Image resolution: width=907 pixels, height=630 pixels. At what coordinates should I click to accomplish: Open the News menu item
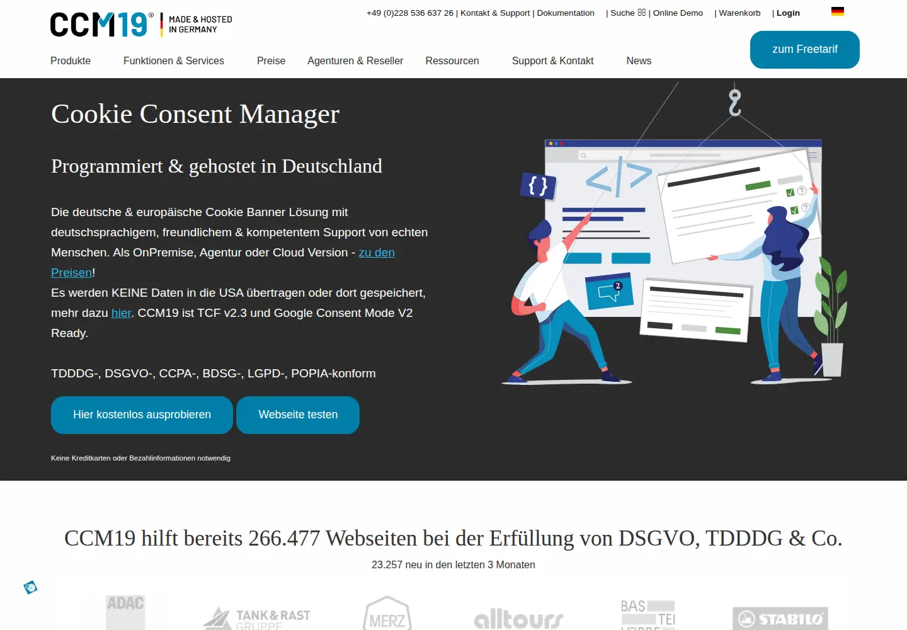tap(639, 60)
